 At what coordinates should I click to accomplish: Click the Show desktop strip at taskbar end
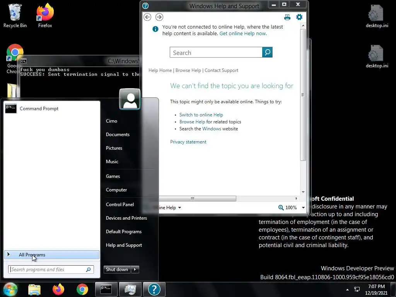click(394, 290)
